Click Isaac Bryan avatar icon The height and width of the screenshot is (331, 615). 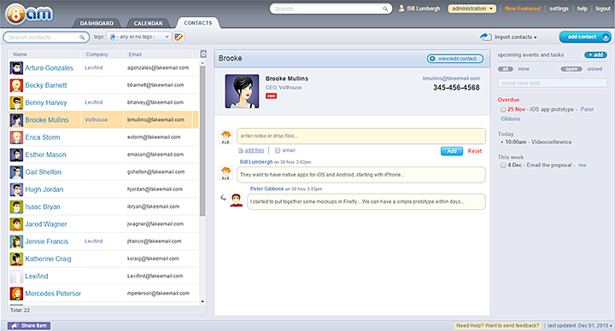tap(16, 206)
